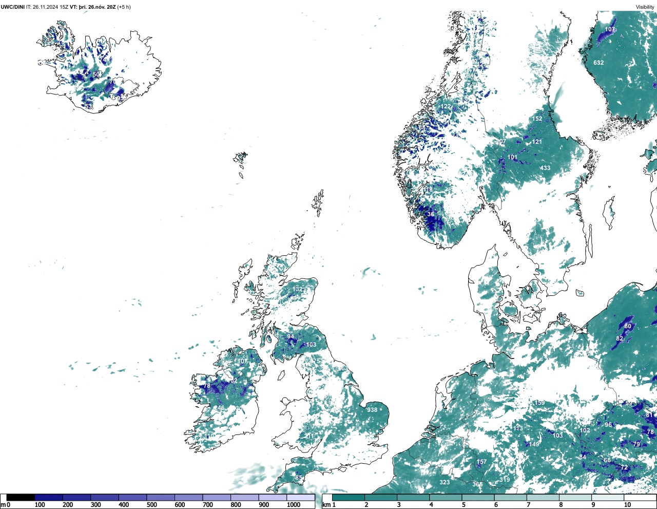Viewport: 657px width, 509px height.
Task: Click the '84' visibility value in lower right
Action: click(583, 457)
